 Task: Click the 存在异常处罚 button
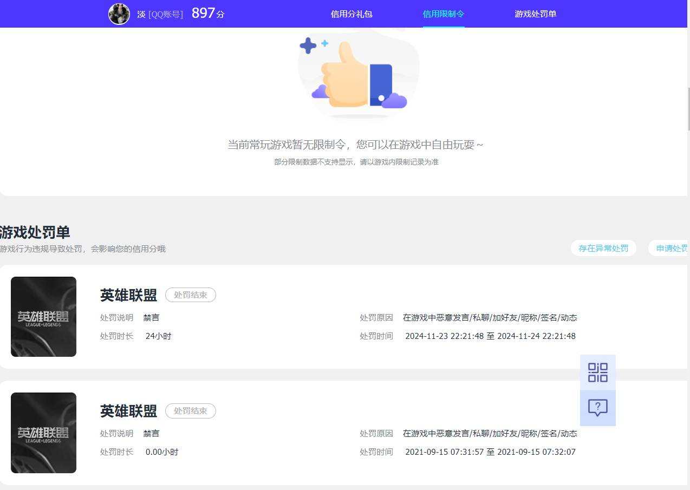tap(603, 249)
